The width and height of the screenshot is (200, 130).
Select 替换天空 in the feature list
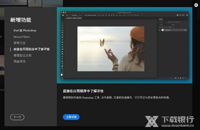[x=20, y=43]
